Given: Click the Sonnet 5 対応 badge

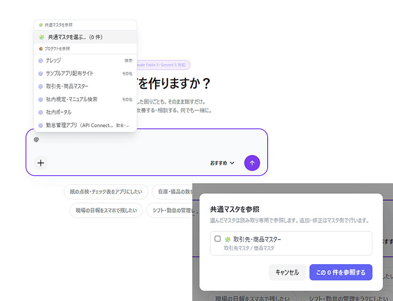Looking at the screenshot, I should pyautogui.click(x=163, y=65).
